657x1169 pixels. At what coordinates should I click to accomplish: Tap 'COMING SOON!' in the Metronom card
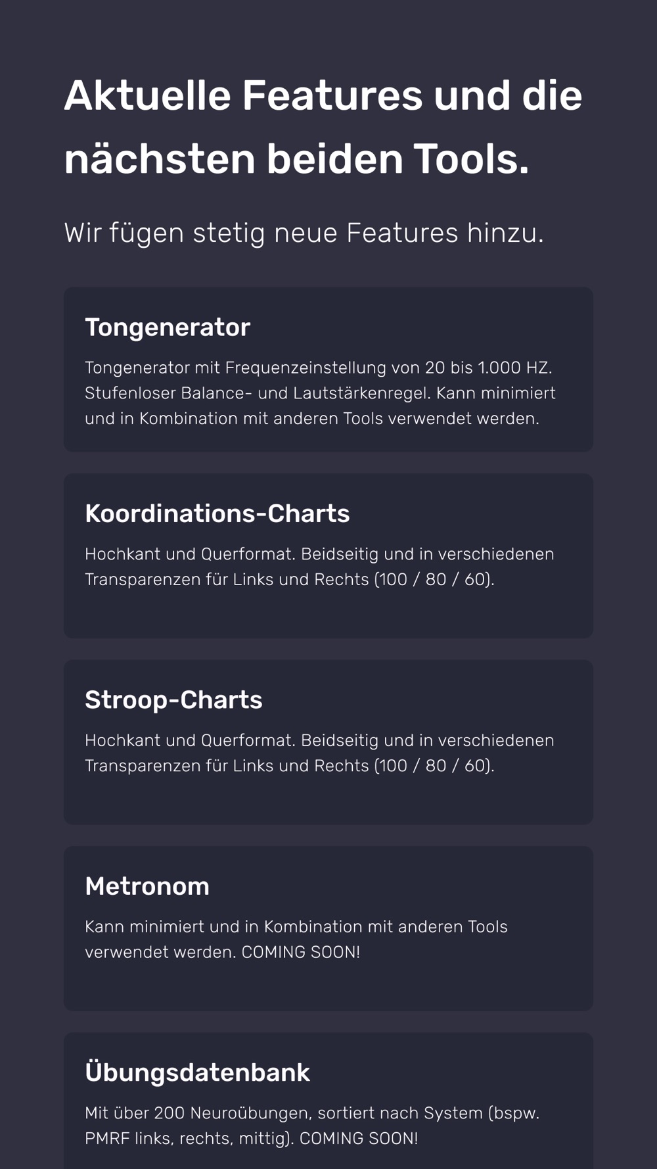click(x=300, y=953)
